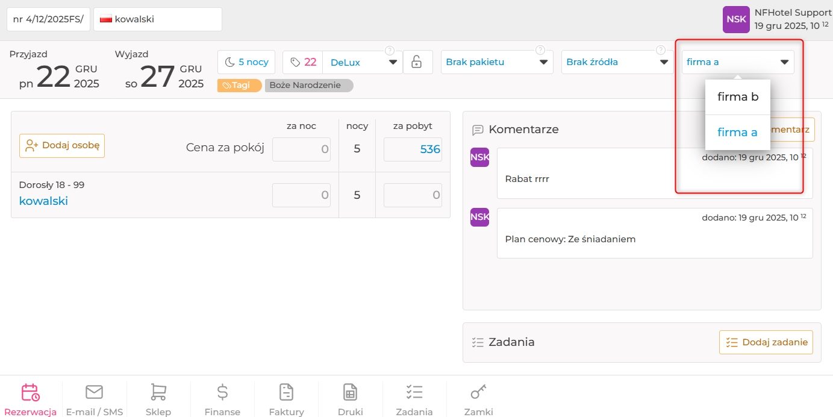Click the room stay total 536 field

coord(413,149)
